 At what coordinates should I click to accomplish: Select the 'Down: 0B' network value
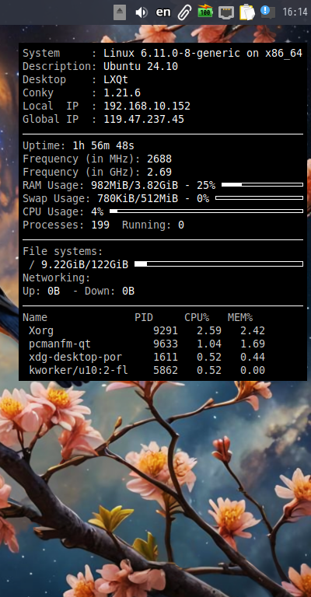pyautogui.click(x=110, y=292)
